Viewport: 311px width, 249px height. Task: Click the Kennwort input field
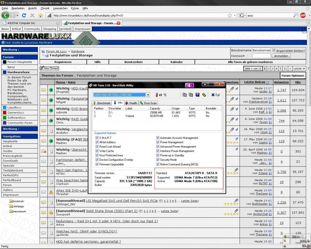[x=261, y=56]
